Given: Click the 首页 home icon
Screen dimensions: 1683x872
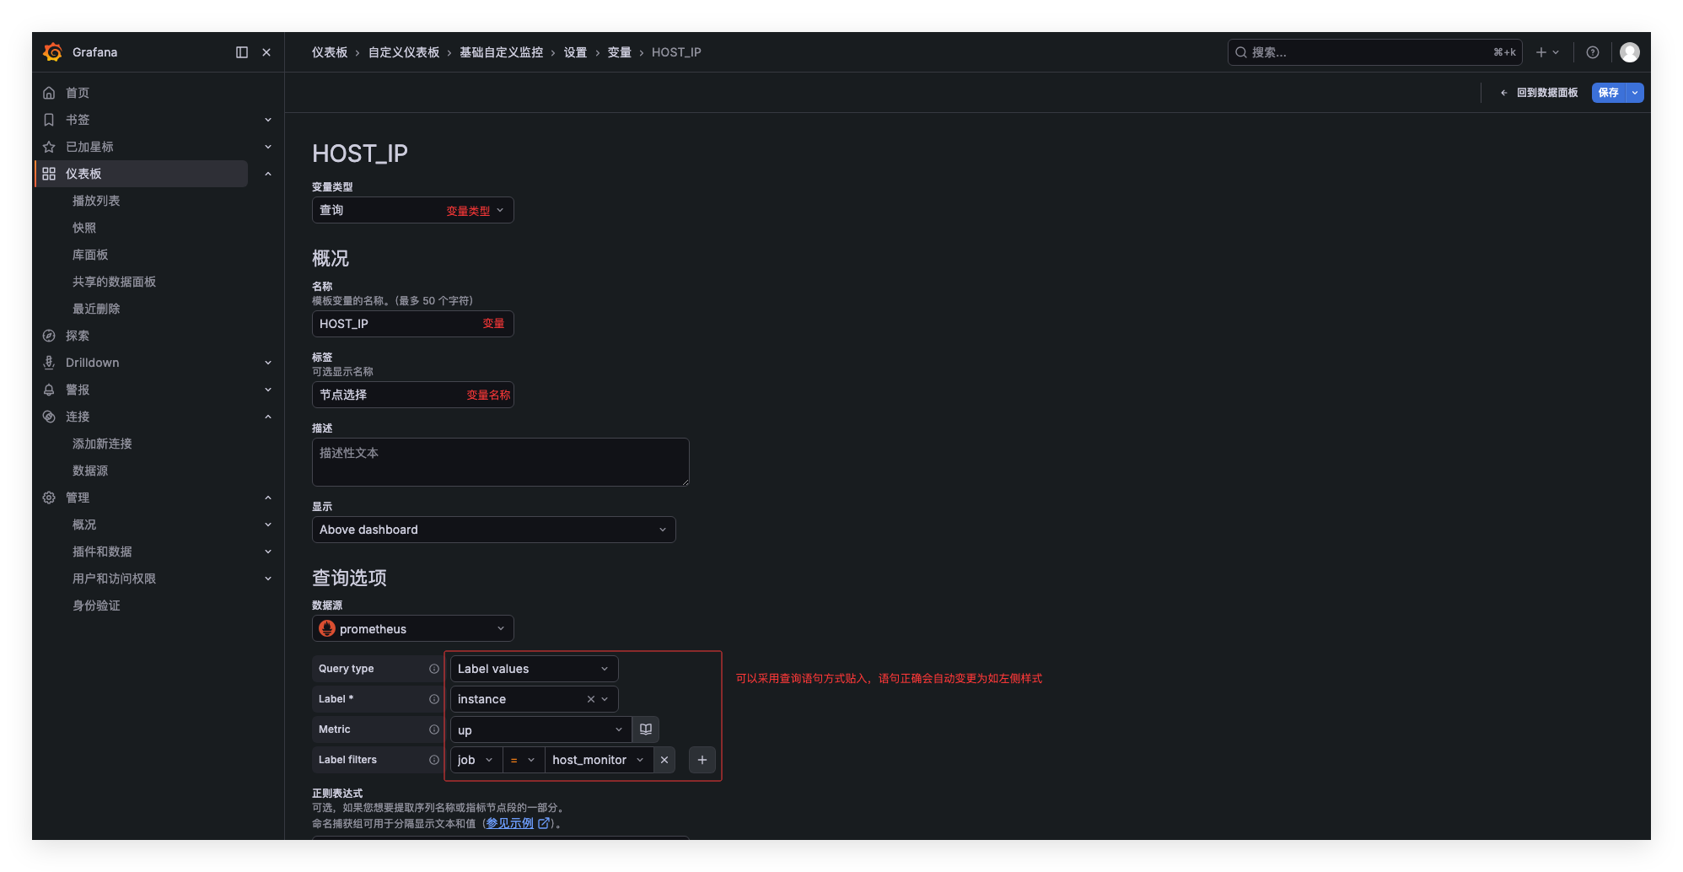Looking at the screenshot, I should point(49,93).
